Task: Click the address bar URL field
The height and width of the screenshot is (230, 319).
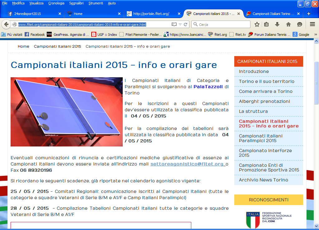Action: point(93,24)
